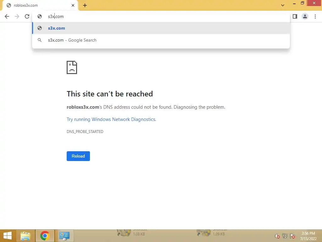Open Try running Windows Network Diagnostics link
The image size is (322, 242).
point(111,119)
